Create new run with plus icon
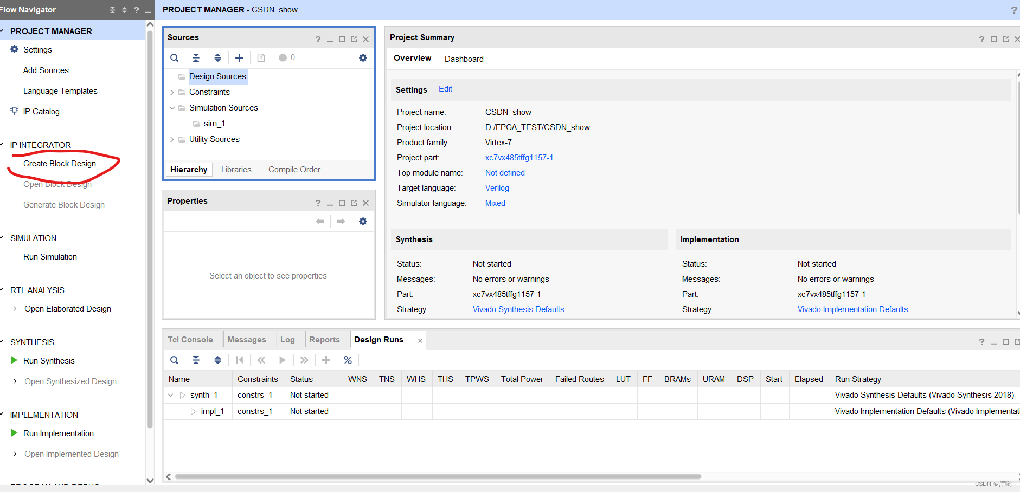 point(326,360)
